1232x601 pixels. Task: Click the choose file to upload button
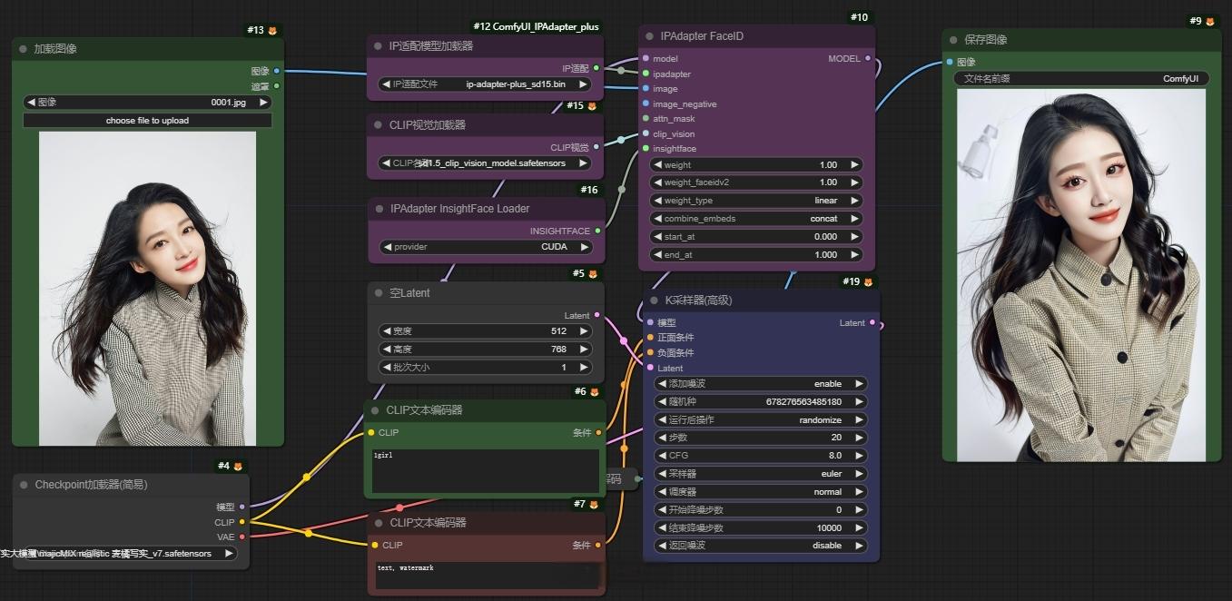[x=146, y=120]
